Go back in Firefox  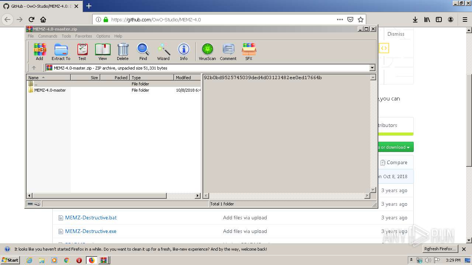point(7,20)
